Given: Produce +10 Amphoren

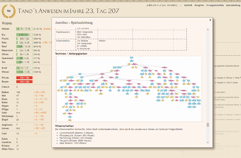Looking at the screenshot, I should point(41,125).
